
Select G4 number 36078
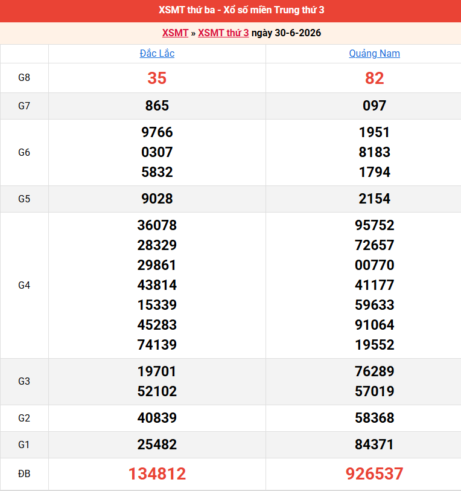[x=157, y=225]
